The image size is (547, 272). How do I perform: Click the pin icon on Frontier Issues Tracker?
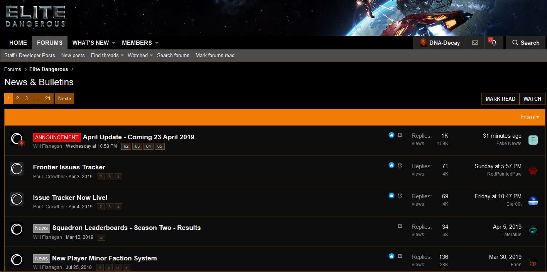click(x=400, y=166)
